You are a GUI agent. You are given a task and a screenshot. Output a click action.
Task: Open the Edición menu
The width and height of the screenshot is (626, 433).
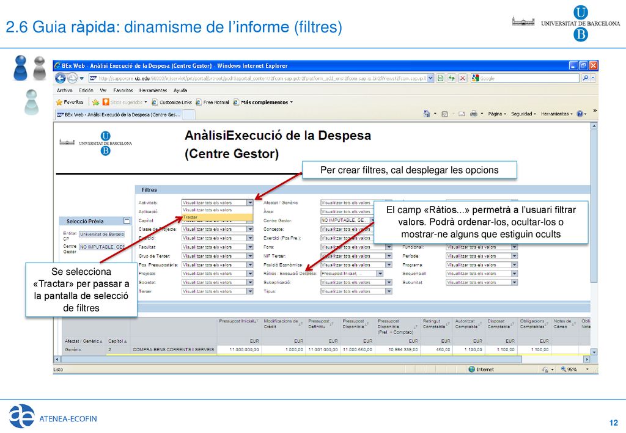[86, 90]
